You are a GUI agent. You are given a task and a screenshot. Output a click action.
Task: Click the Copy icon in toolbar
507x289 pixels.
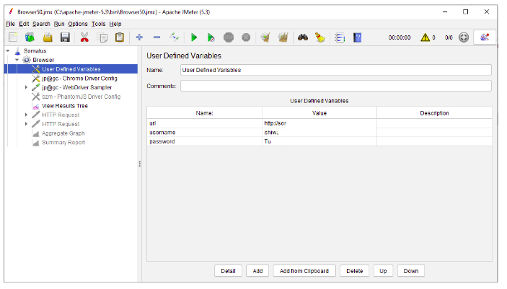[x=102, y=37]
